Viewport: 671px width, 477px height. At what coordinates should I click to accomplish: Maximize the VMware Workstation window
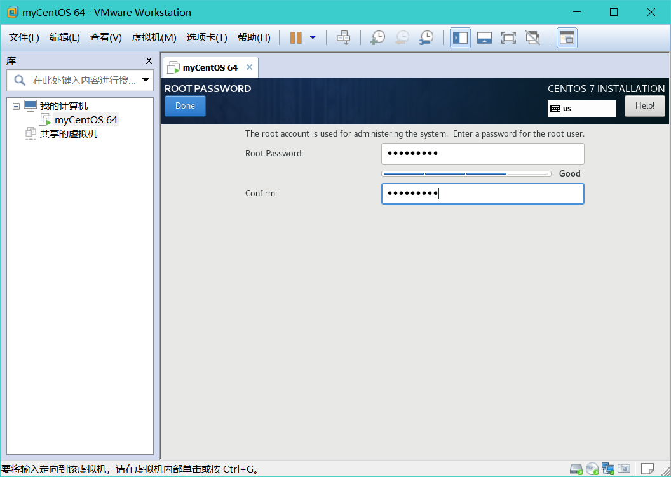pyautogui.click(x=614, y=12)
